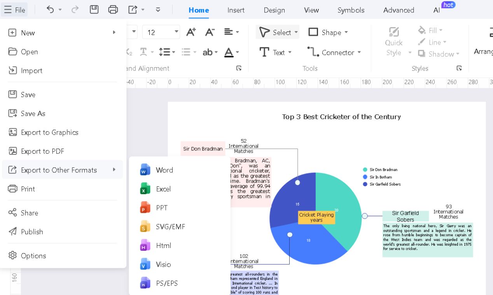The image size is (493, 295).
Task: Select Print from the File menu
Action: (x=63, y=189)
